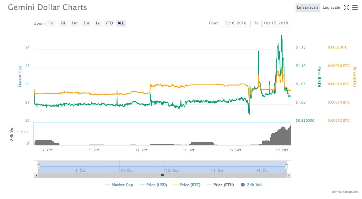Set zoom to YTD
This screenshot has width=362, height=199.
[109, 23]
